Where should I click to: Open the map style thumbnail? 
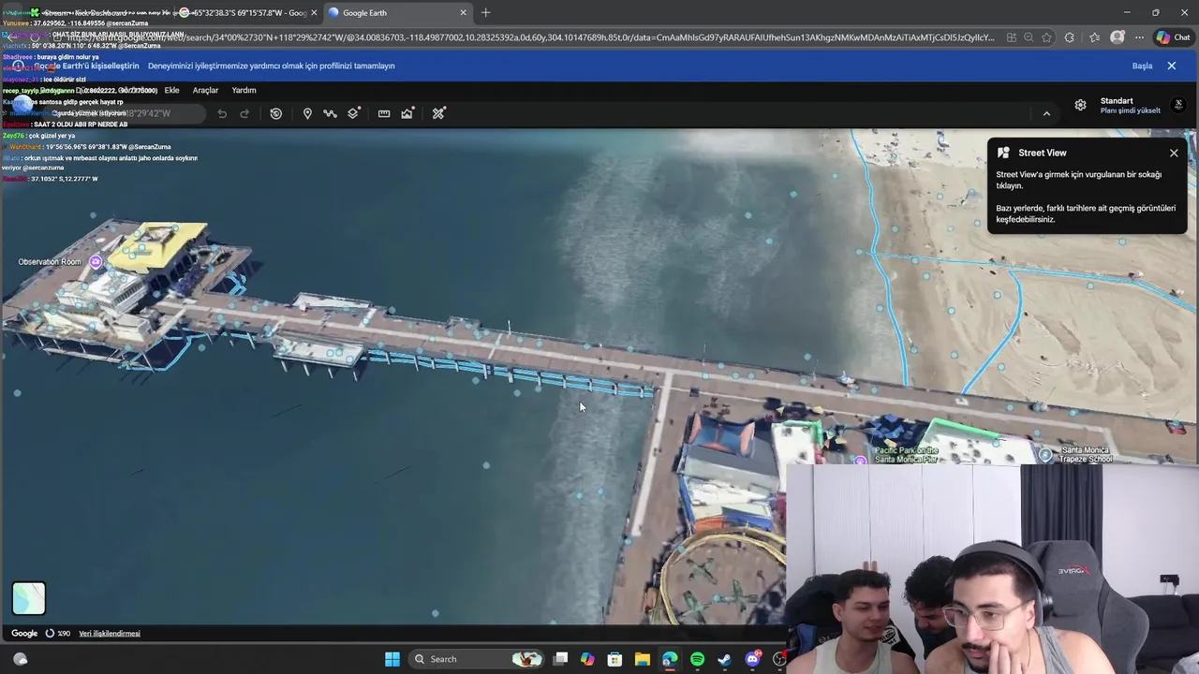[x=28, y=598]
